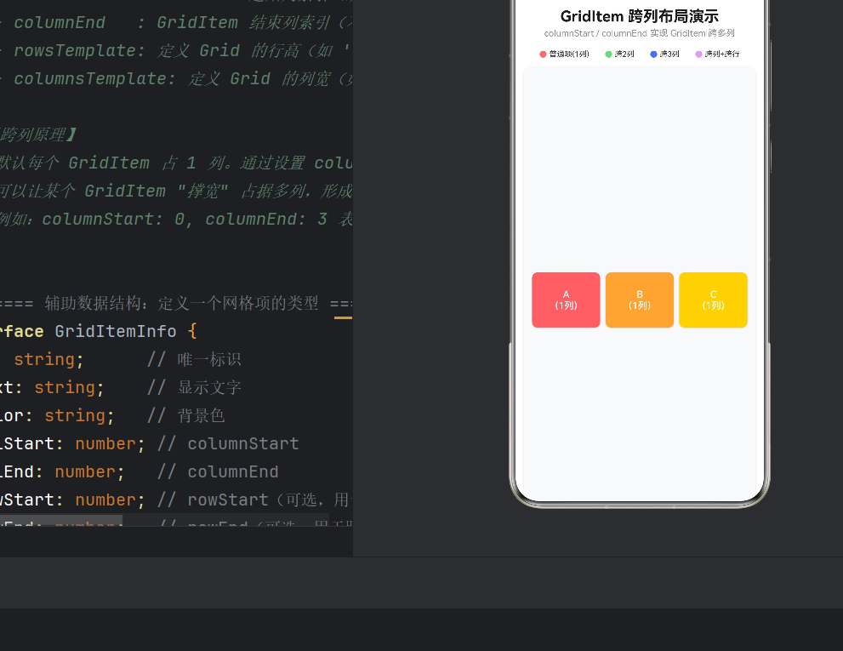Tap the yellow grid item C (1列)

click(x=713, y=300)
